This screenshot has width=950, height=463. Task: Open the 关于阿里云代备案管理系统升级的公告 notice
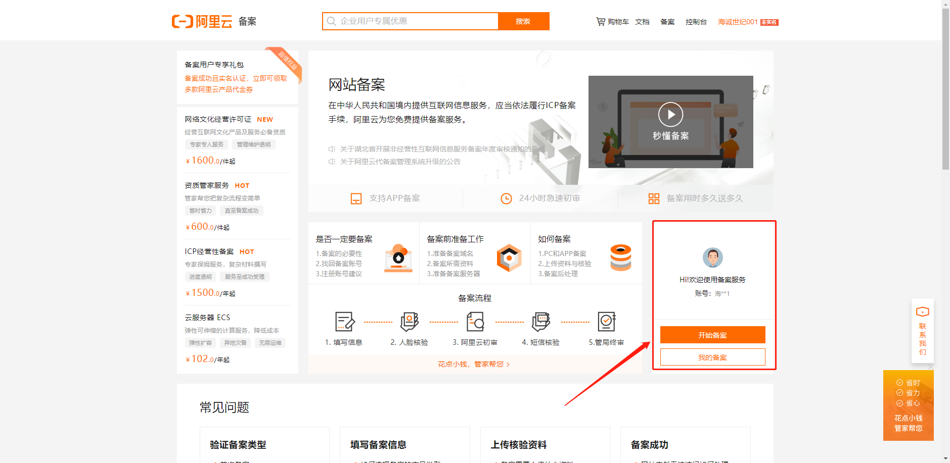click(400, 162)
